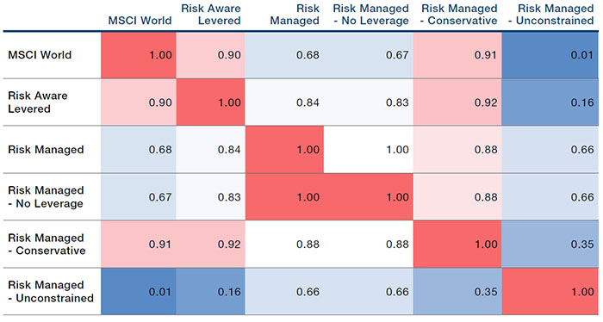Select the Risk Managed - No Leverage column header
Screen dimensions: 603x322
[370, 15]
